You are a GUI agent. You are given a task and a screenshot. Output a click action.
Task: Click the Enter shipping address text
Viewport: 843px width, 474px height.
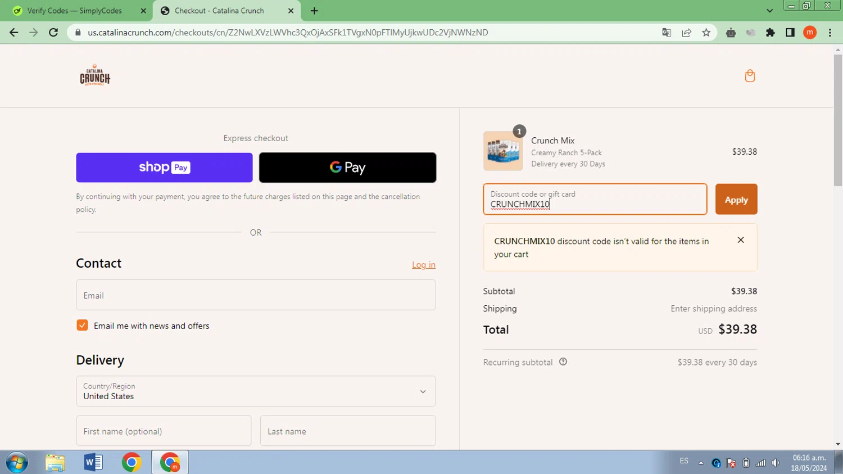click(714, 309)
